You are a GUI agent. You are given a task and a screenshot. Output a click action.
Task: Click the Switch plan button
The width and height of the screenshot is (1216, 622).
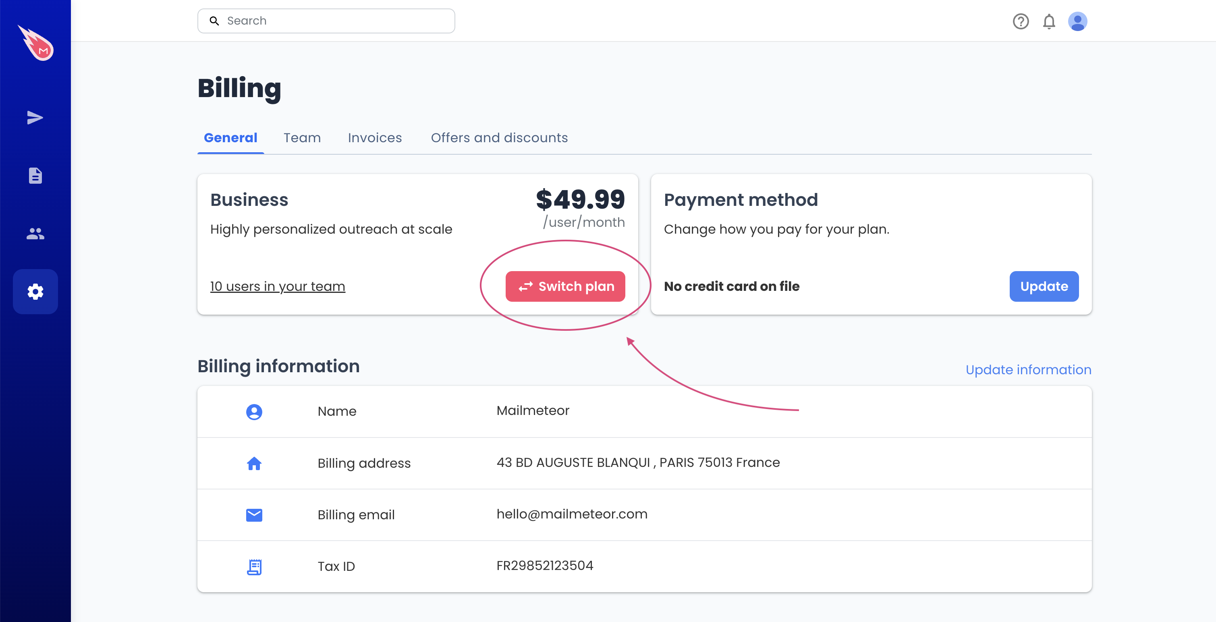[566, 286]
